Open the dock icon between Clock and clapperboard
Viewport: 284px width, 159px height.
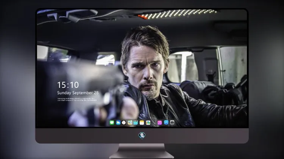tap(130, 122)
